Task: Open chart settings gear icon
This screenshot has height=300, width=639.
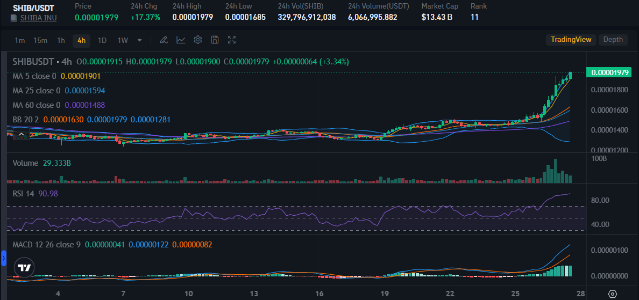Action: [198, 40]
